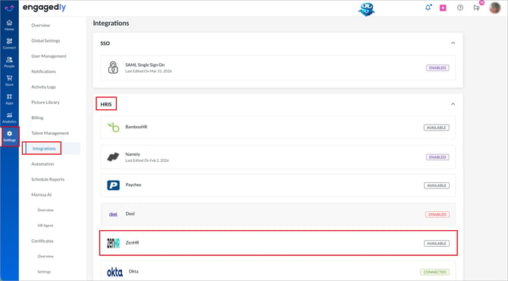The width and height of the screenshot is (508, 281).
Task: Click AVAILABLE badge for ZenHR
Action: coord(437,243)
